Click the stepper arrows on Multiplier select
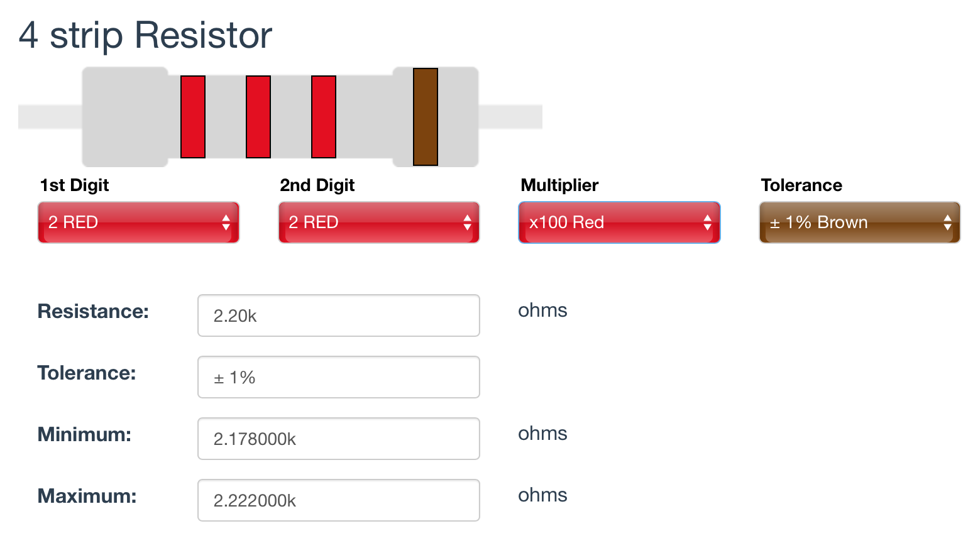The image size is (968, 548). [707, 222]
